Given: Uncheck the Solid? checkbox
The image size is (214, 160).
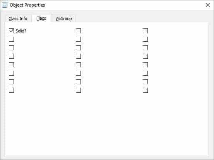Looking at the screenshot, I should (11, 31).
